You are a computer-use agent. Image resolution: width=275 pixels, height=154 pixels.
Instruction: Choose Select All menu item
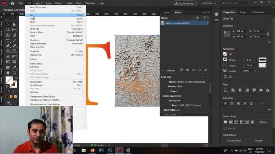pos(55,51)
